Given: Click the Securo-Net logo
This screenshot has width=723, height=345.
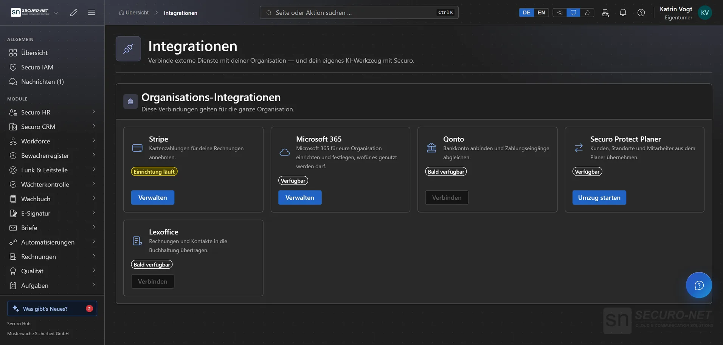Looking at the screenshot, I should click(x=30, y=12).
